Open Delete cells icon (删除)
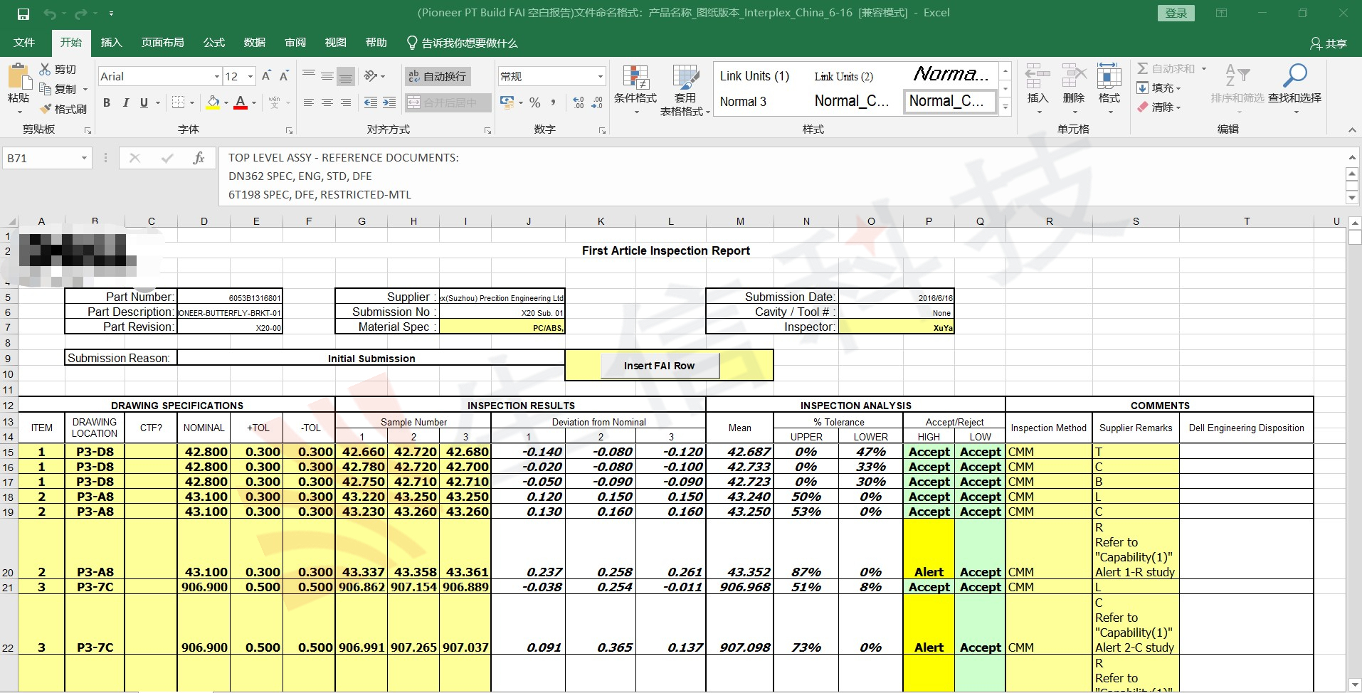1362x693 pixels. pos(1074,76)
